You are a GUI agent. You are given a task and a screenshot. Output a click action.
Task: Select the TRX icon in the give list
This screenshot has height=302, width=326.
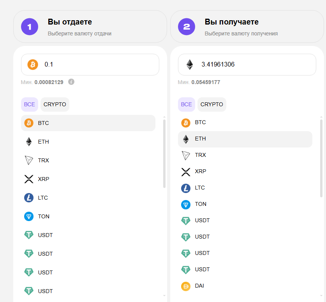(29, 160)
